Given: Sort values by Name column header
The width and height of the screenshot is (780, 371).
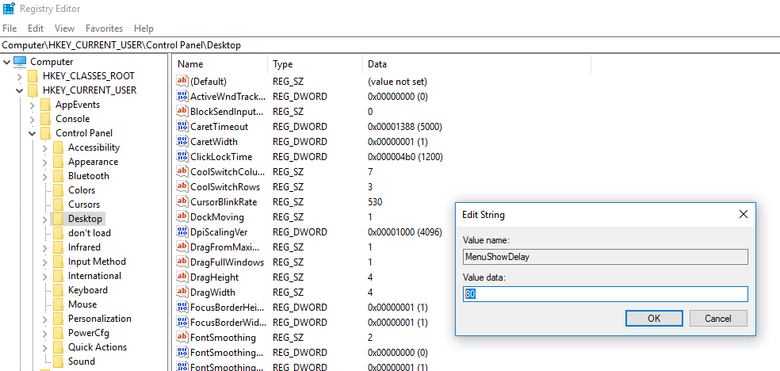Looking at the screenshot, I should (x=220, y=64).
